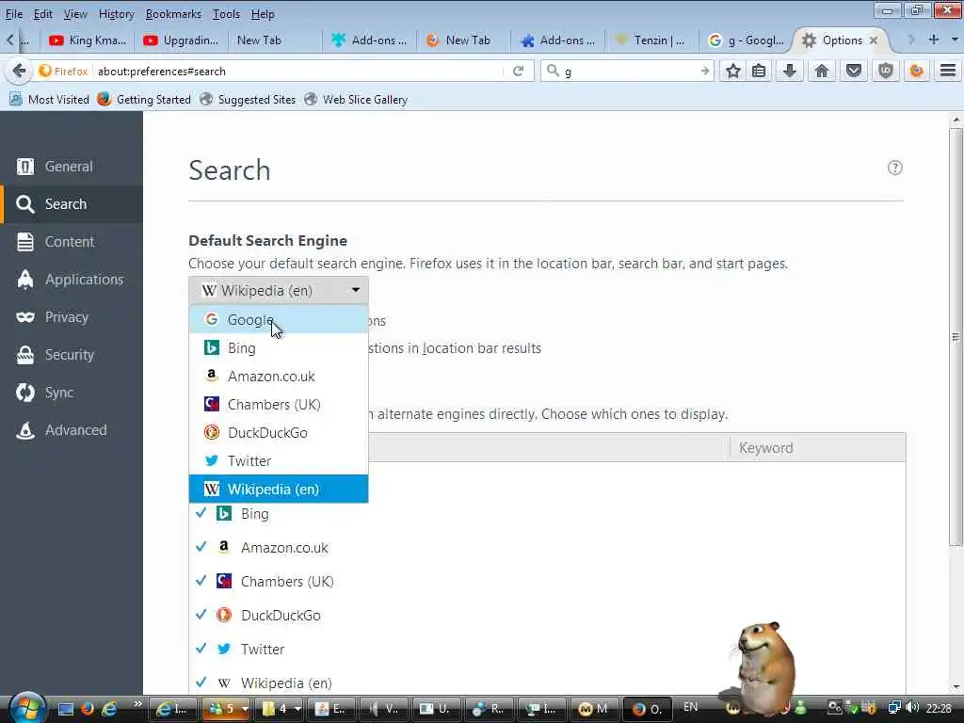
Task: Open Pocket icon in toolbar
Action: click(854, 72)
